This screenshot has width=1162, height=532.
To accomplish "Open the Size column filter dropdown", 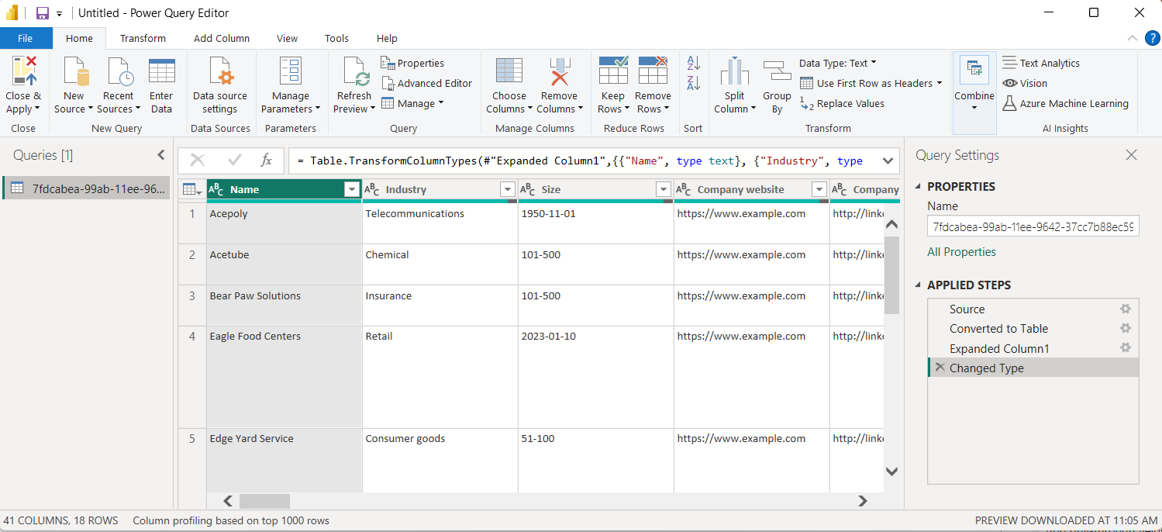I will pos(664,189).
